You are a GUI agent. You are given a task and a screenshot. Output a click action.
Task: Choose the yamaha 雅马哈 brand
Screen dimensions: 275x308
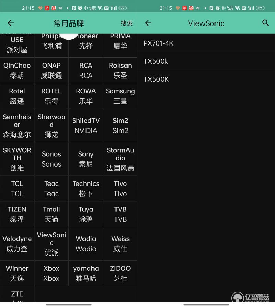[x=86, y=274]
